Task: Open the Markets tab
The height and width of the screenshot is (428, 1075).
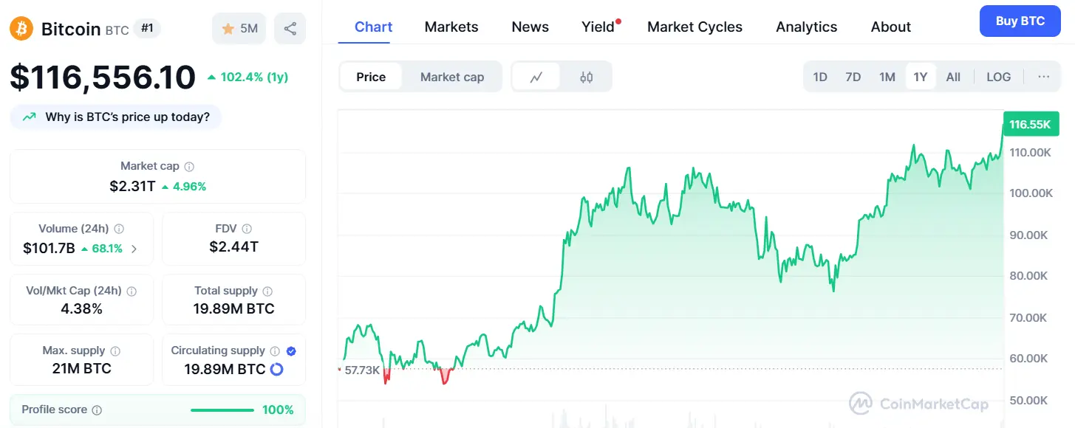Action: 451,27
